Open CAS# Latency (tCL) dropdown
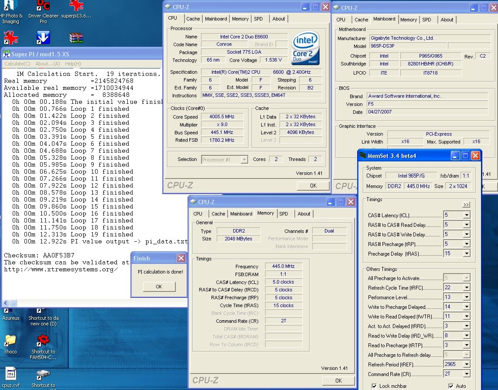The width and height of the screenshot is (498, 390). click(467, 215)
